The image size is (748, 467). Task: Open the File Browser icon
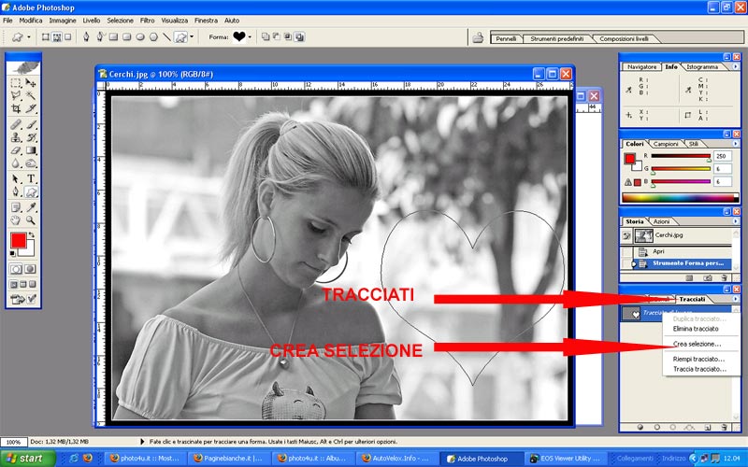[x=478, y=37]
